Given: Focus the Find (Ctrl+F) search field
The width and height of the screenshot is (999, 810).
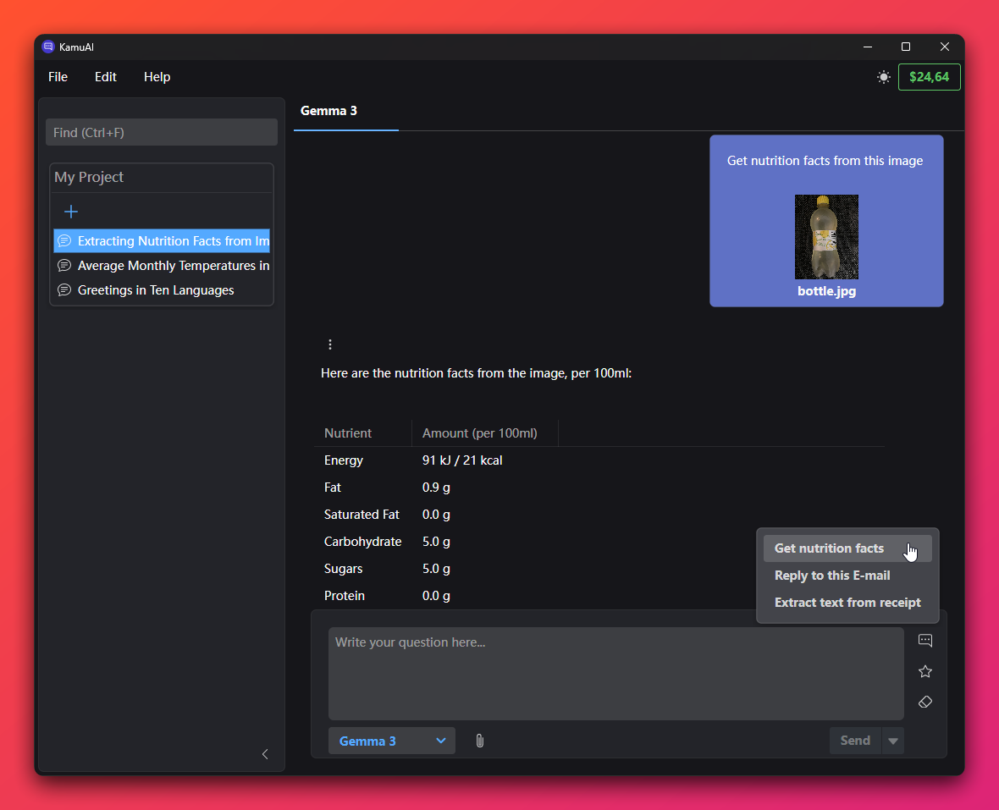Looking at the screenshot, I should click(x=162, y=132).
